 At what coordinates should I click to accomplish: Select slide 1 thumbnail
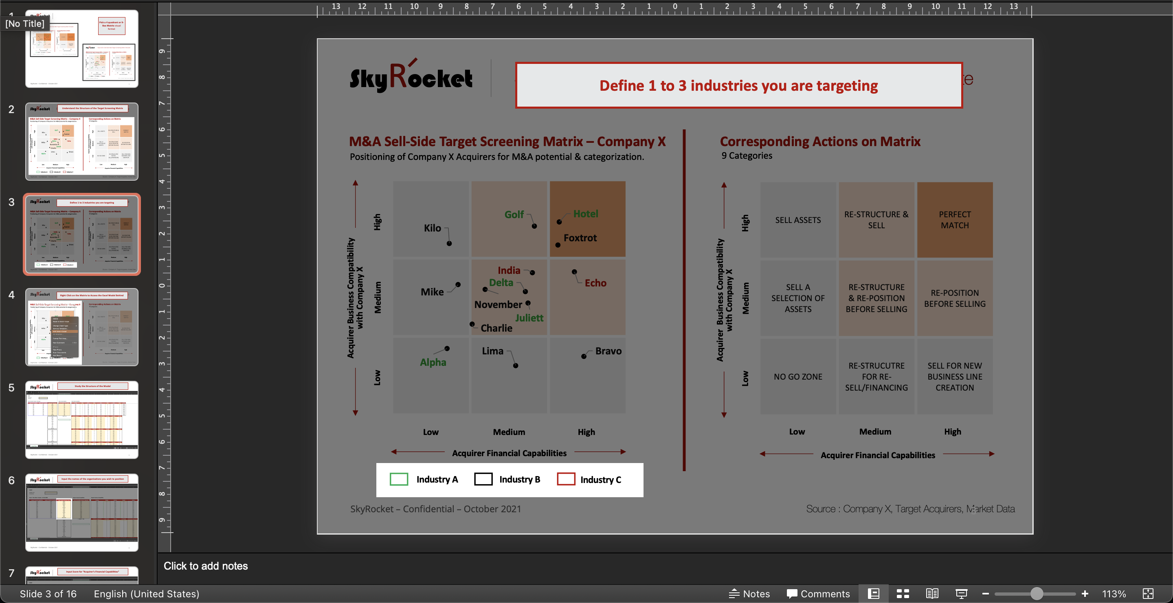click(82, 49)
